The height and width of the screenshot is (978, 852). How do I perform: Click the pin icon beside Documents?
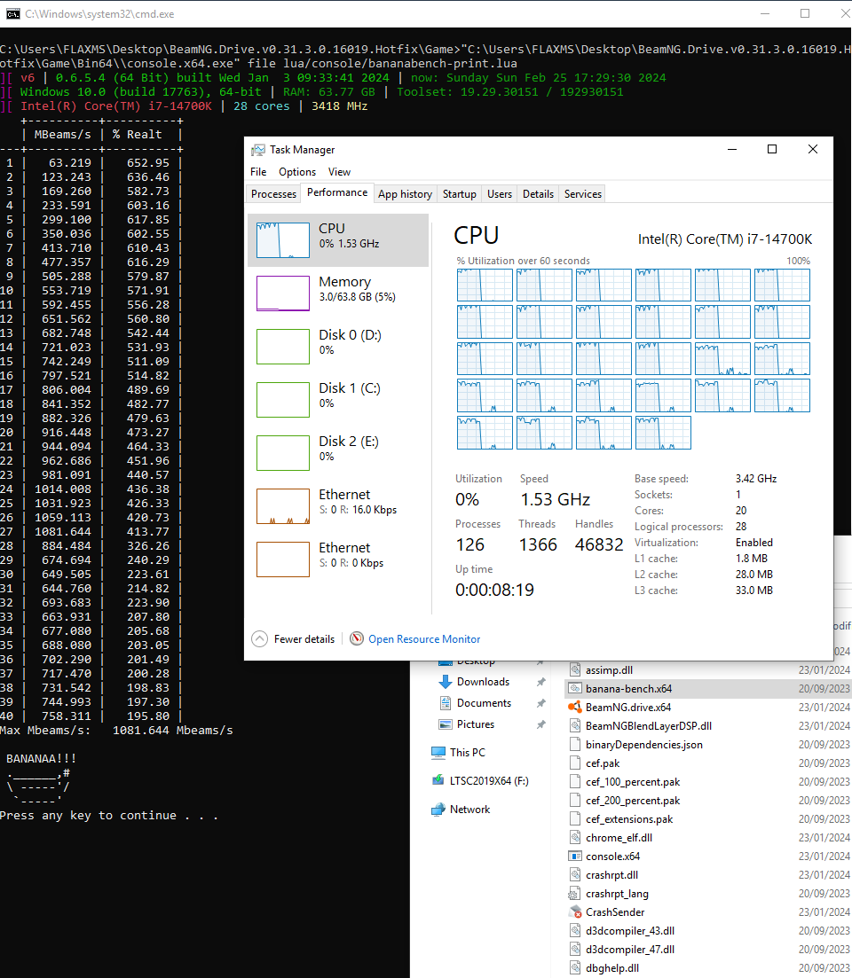[x=540, y=703]
